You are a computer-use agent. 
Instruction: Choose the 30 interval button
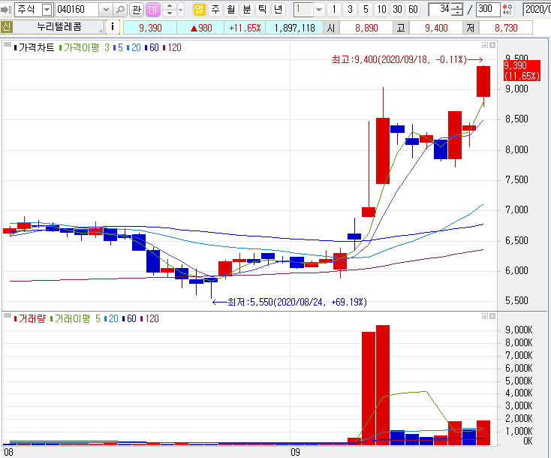[x=397, y=10]
